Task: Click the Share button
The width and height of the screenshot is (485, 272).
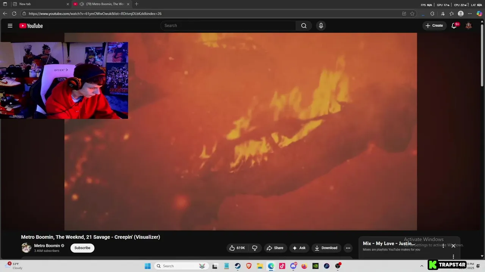Action: coord(275,248)
